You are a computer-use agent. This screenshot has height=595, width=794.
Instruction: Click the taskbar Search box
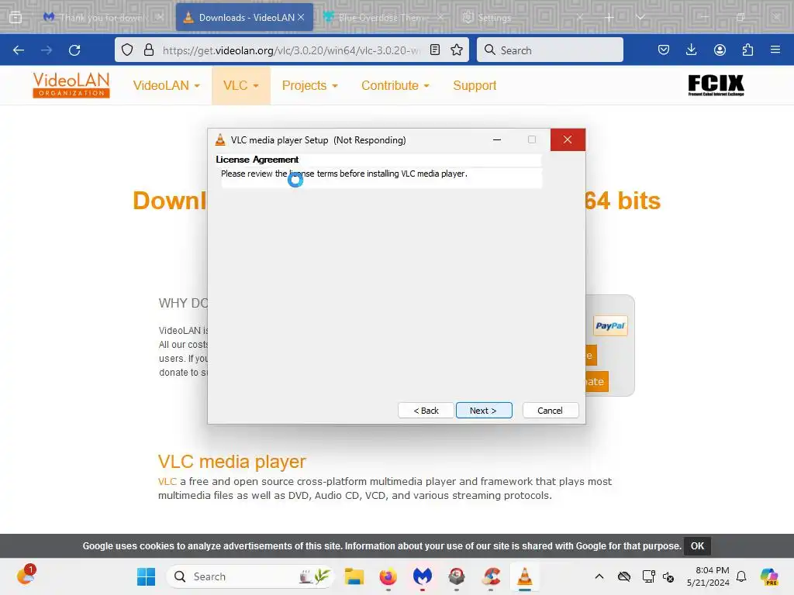click(250, 576)
